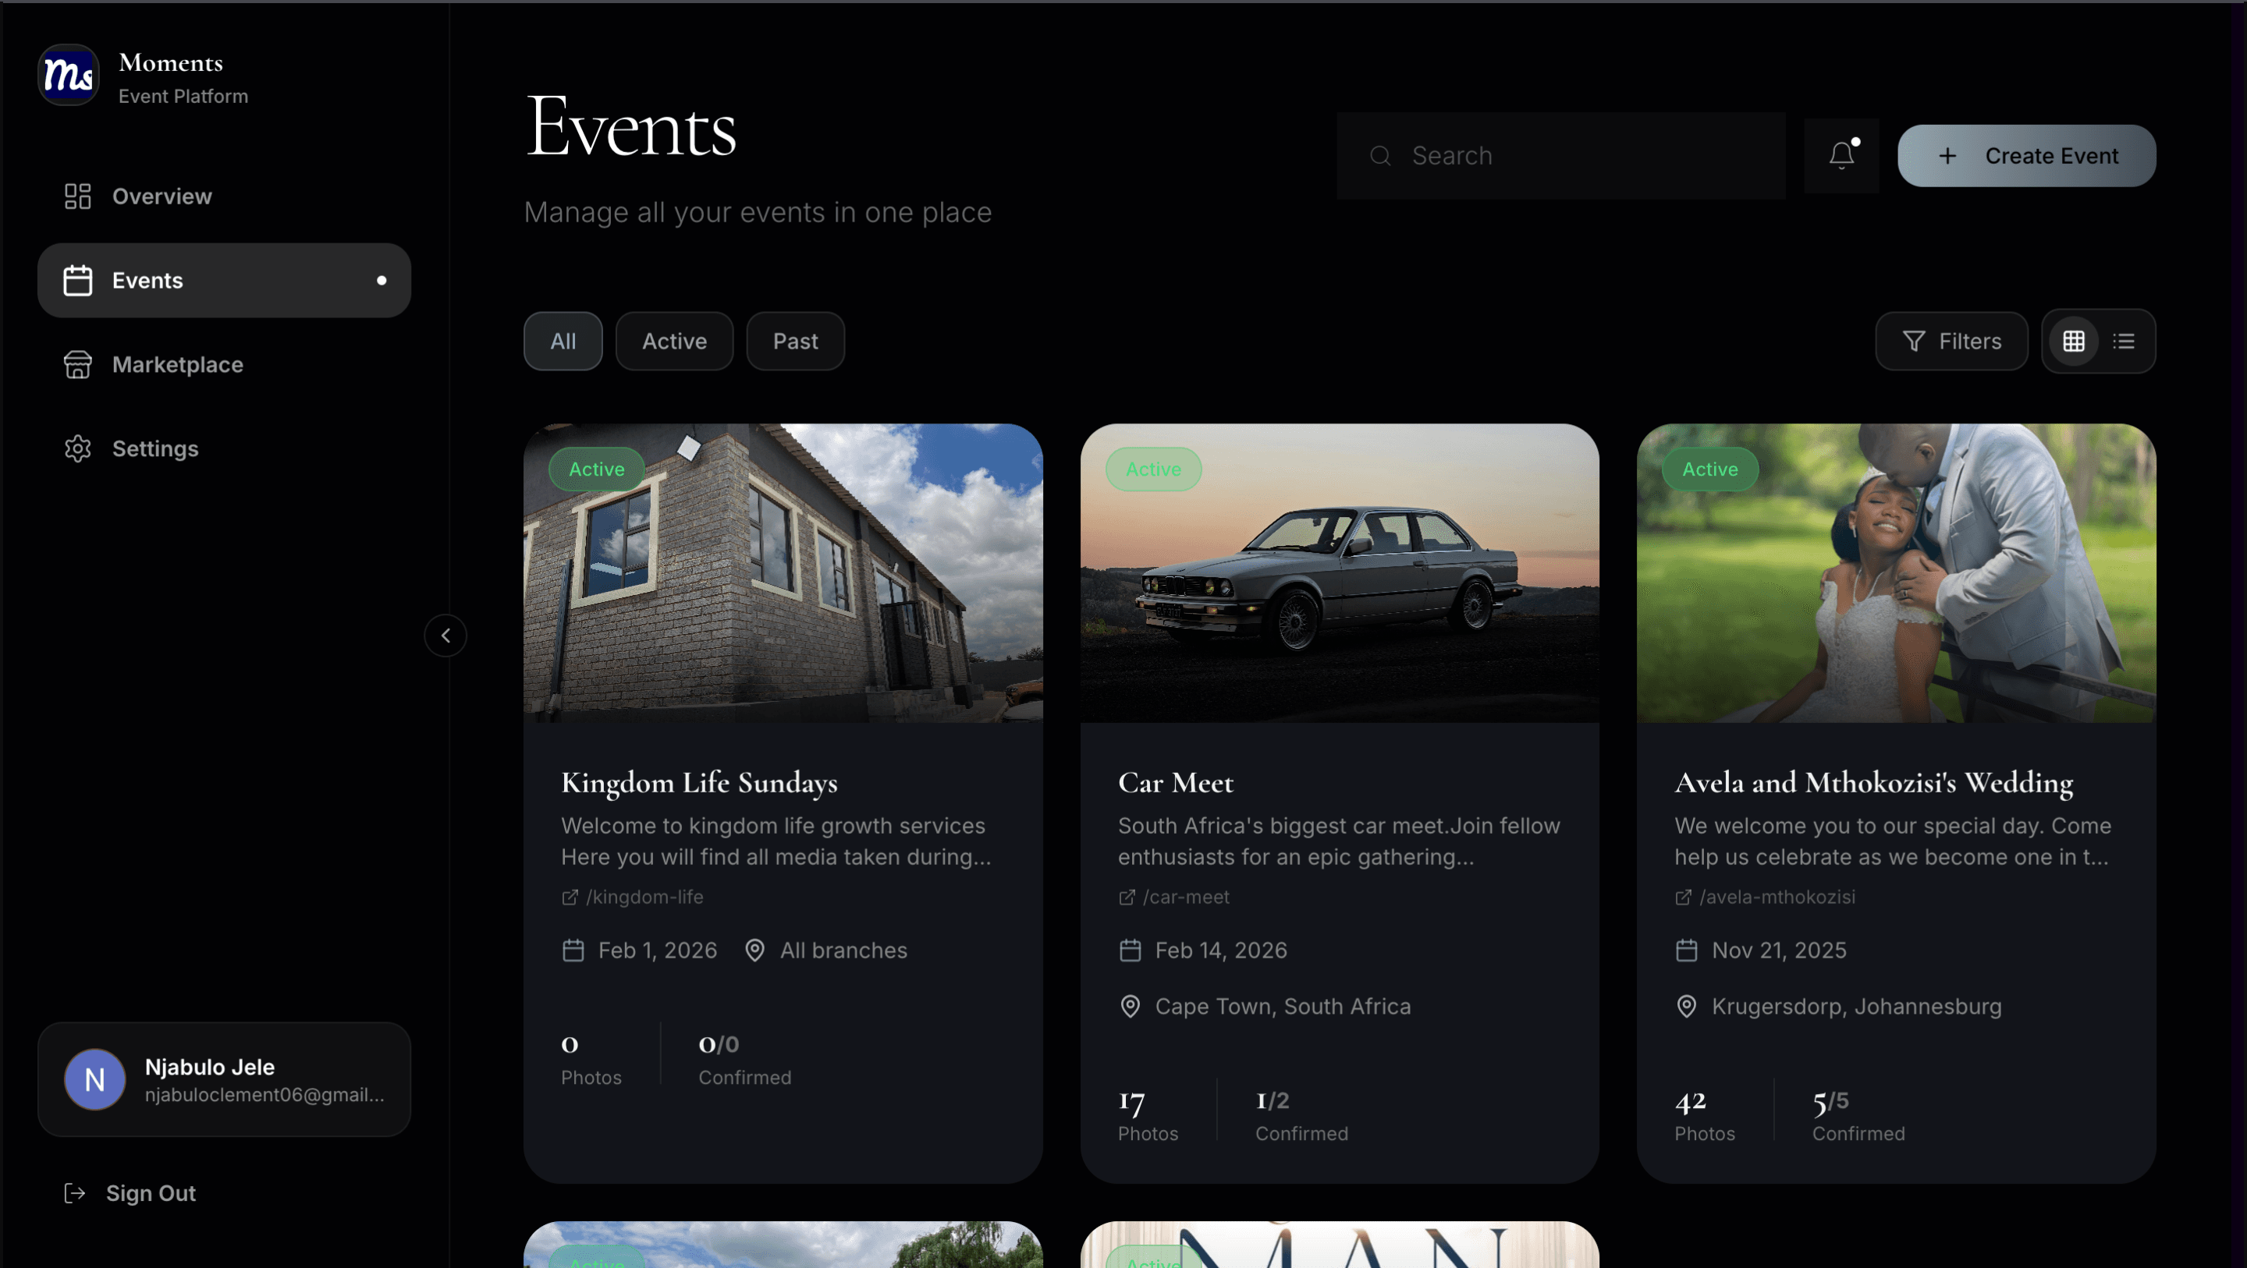Switch to grid view layout
Viewport: 2247px width, 1268px height.
tap(2075, 341)
